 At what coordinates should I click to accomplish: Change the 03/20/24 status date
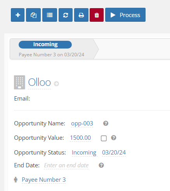(114, 153)
